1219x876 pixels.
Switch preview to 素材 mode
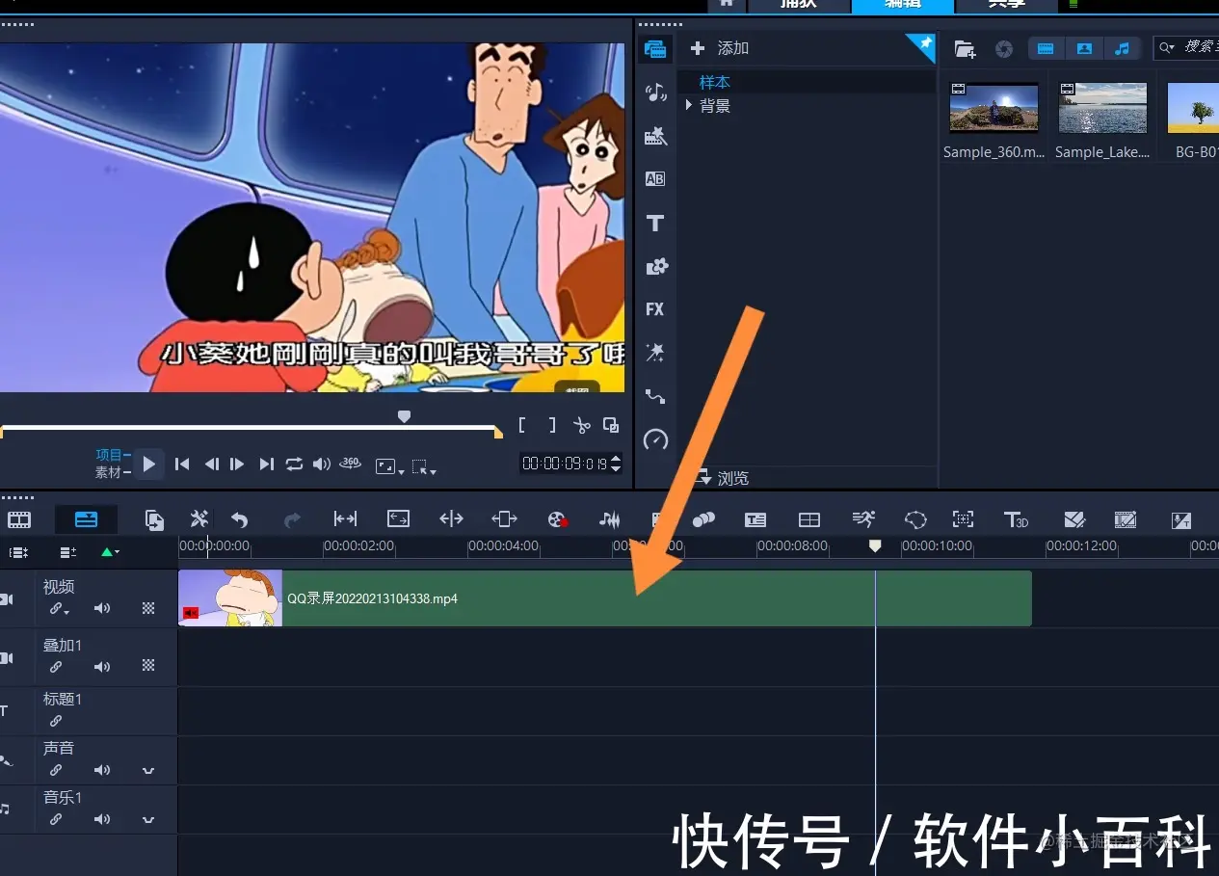coord(108,472)
